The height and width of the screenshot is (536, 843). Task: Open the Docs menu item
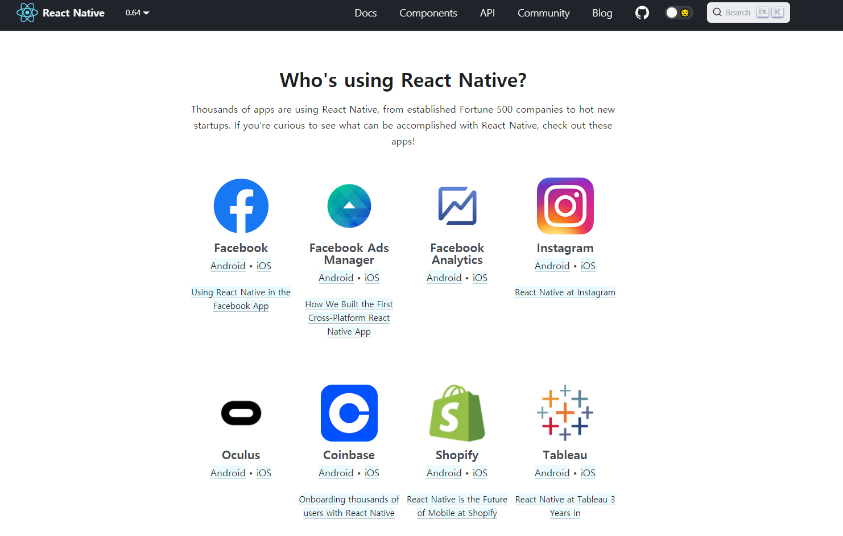pos(365,13)
